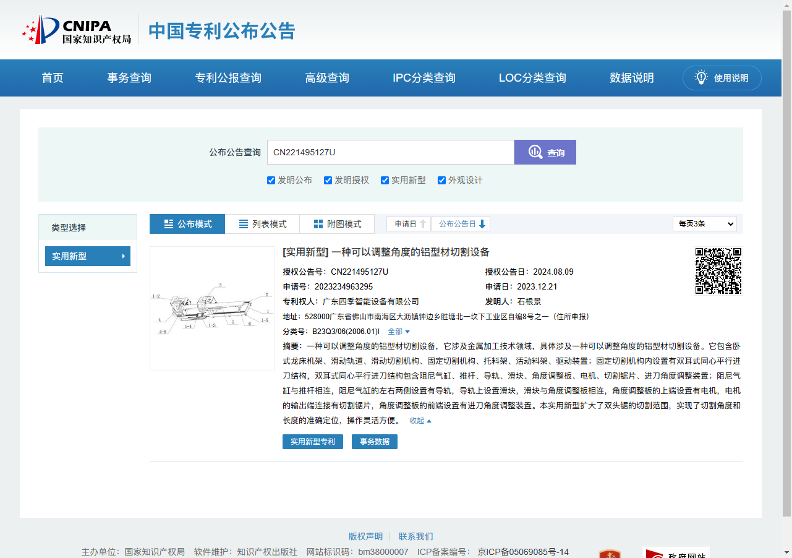Image resolution: width=792 pixels, height=558 pixels.
Task: Click the patent number search field
Action: (390, 152)
